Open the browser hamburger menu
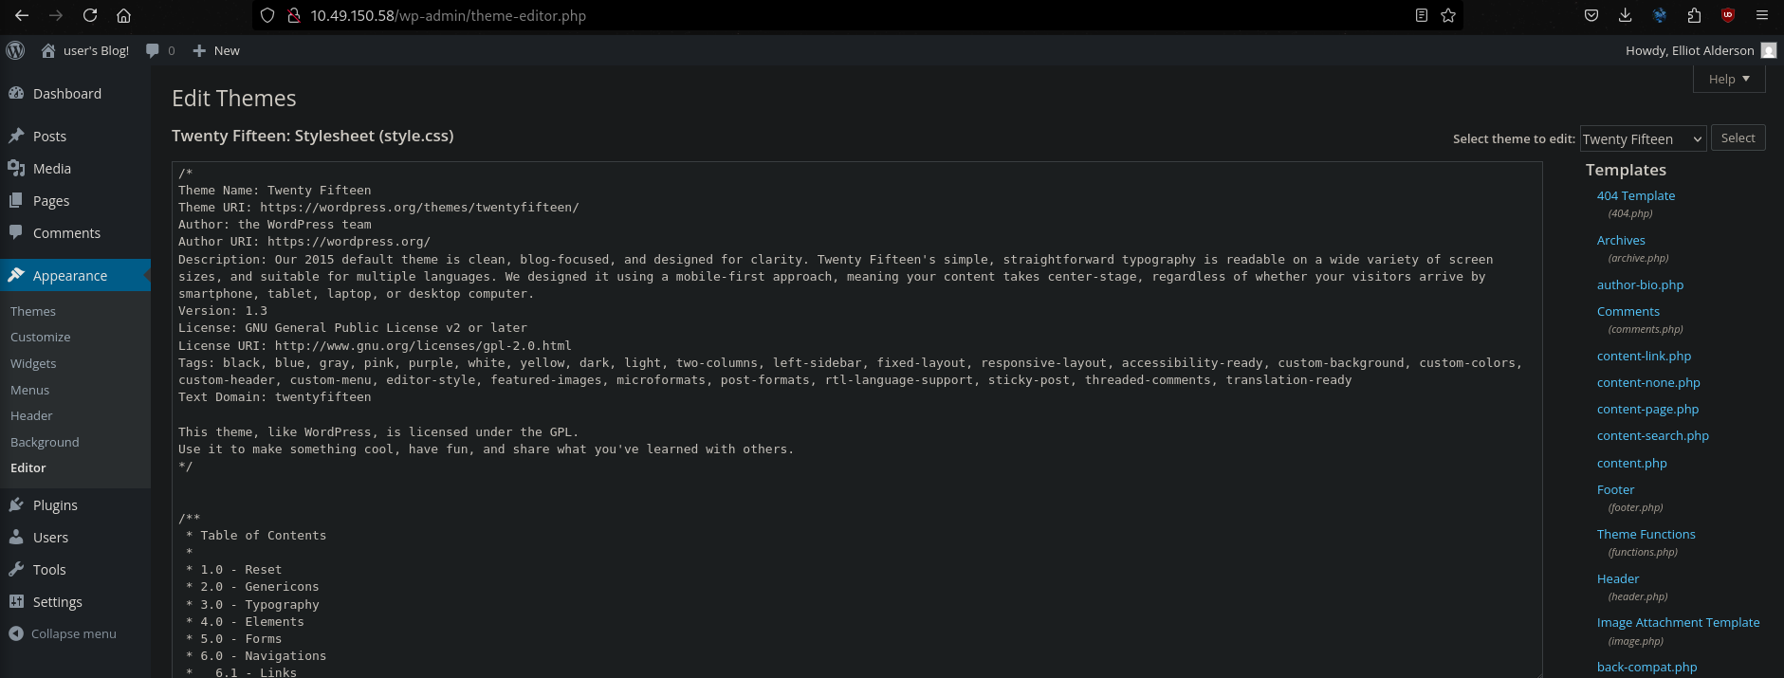Image resolution: width=1784 pixels, height=678 pixels. (1762, 15)
